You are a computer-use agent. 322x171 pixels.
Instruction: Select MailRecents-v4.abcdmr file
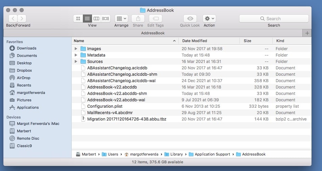point(191,112)
